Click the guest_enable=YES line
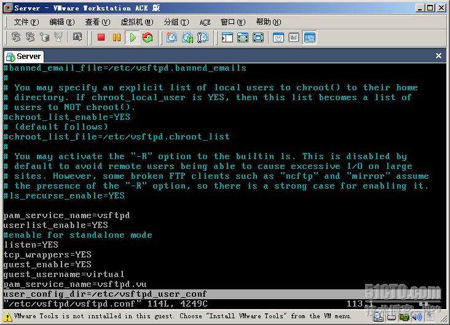Viewport: 450px width, 325px height. (x=47, y=264)
